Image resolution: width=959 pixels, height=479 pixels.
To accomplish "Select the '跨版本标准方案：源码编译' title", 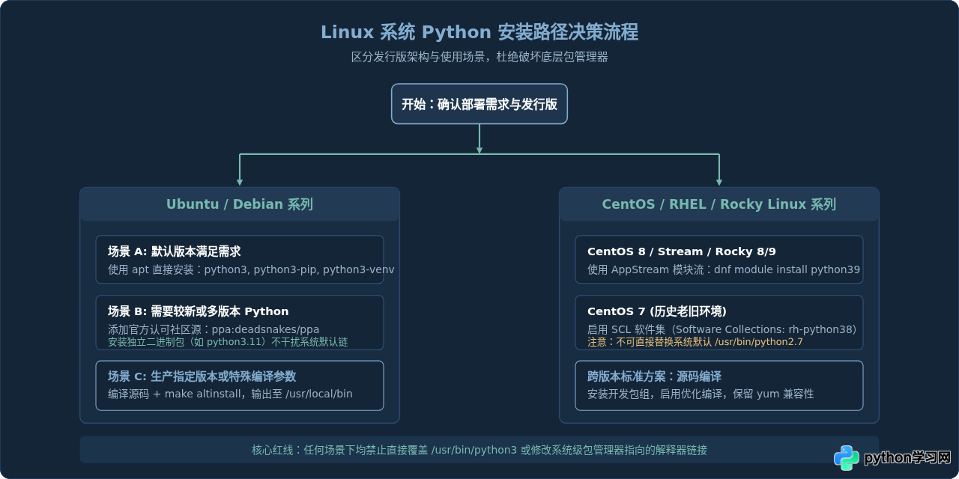I will 654,376.
